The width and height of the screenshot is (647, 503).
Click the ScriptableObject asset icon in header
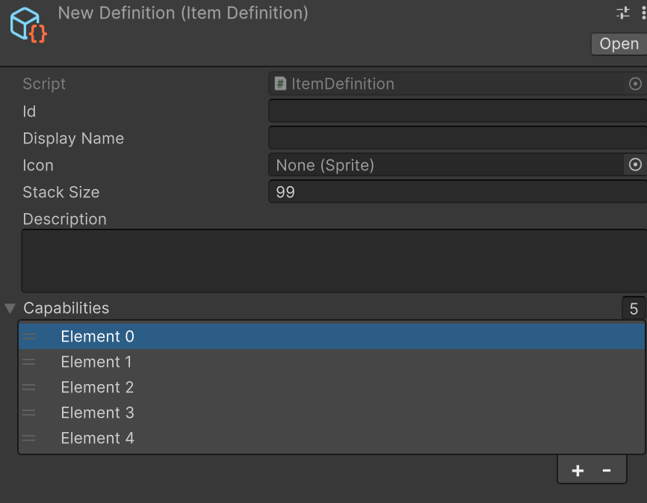28,25
